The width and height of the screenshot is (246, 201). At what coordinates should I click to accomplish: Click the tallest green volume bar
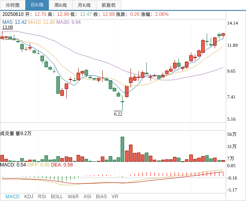click(122, 149)
